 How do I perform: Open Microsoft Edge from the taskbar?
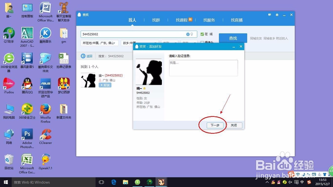click(114, 182)
